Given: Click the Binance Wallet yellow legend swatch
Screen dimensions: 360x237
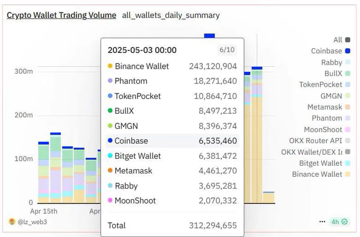Looking at the screenshot, I should click(x=348, y=175).
